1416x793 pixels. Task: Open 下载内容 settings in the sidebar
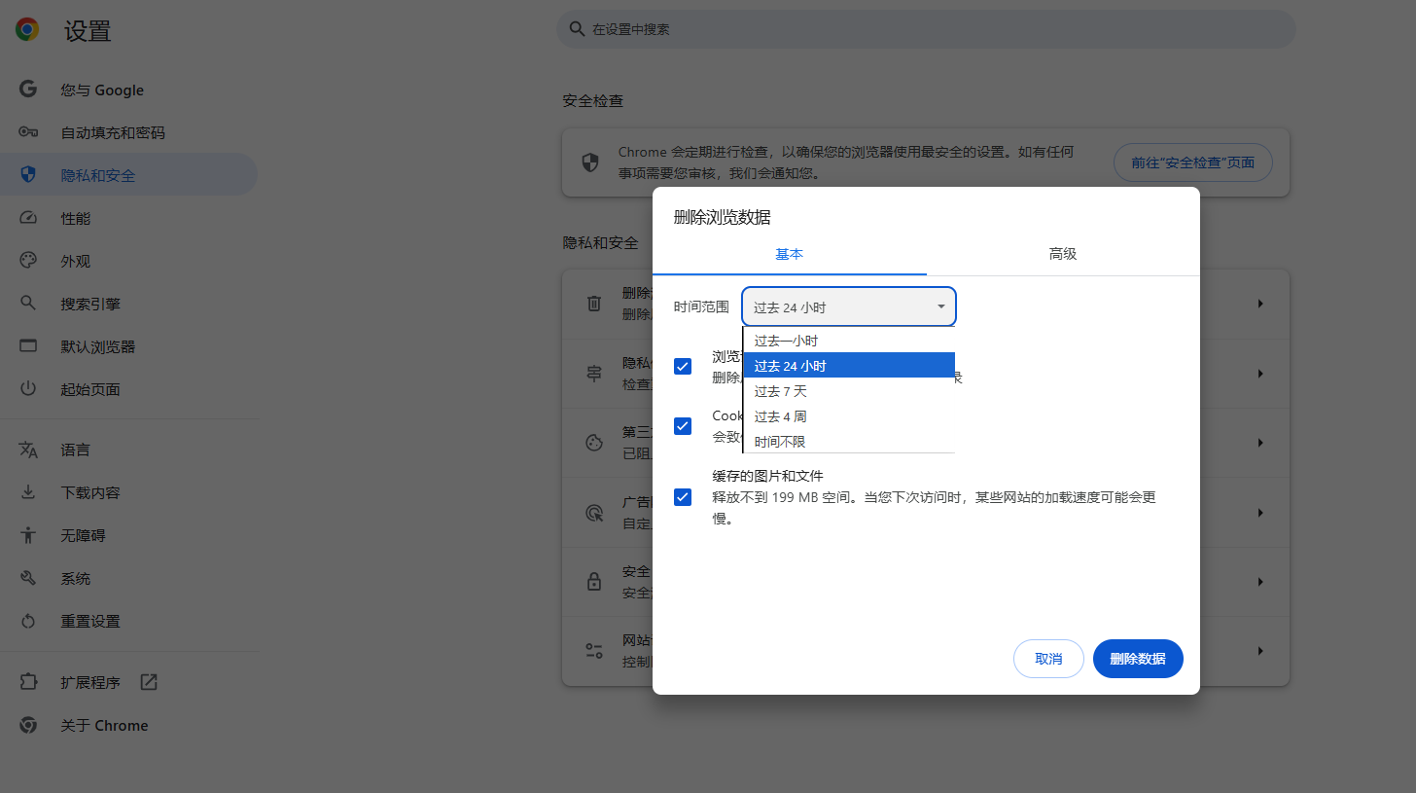(128, 492)
